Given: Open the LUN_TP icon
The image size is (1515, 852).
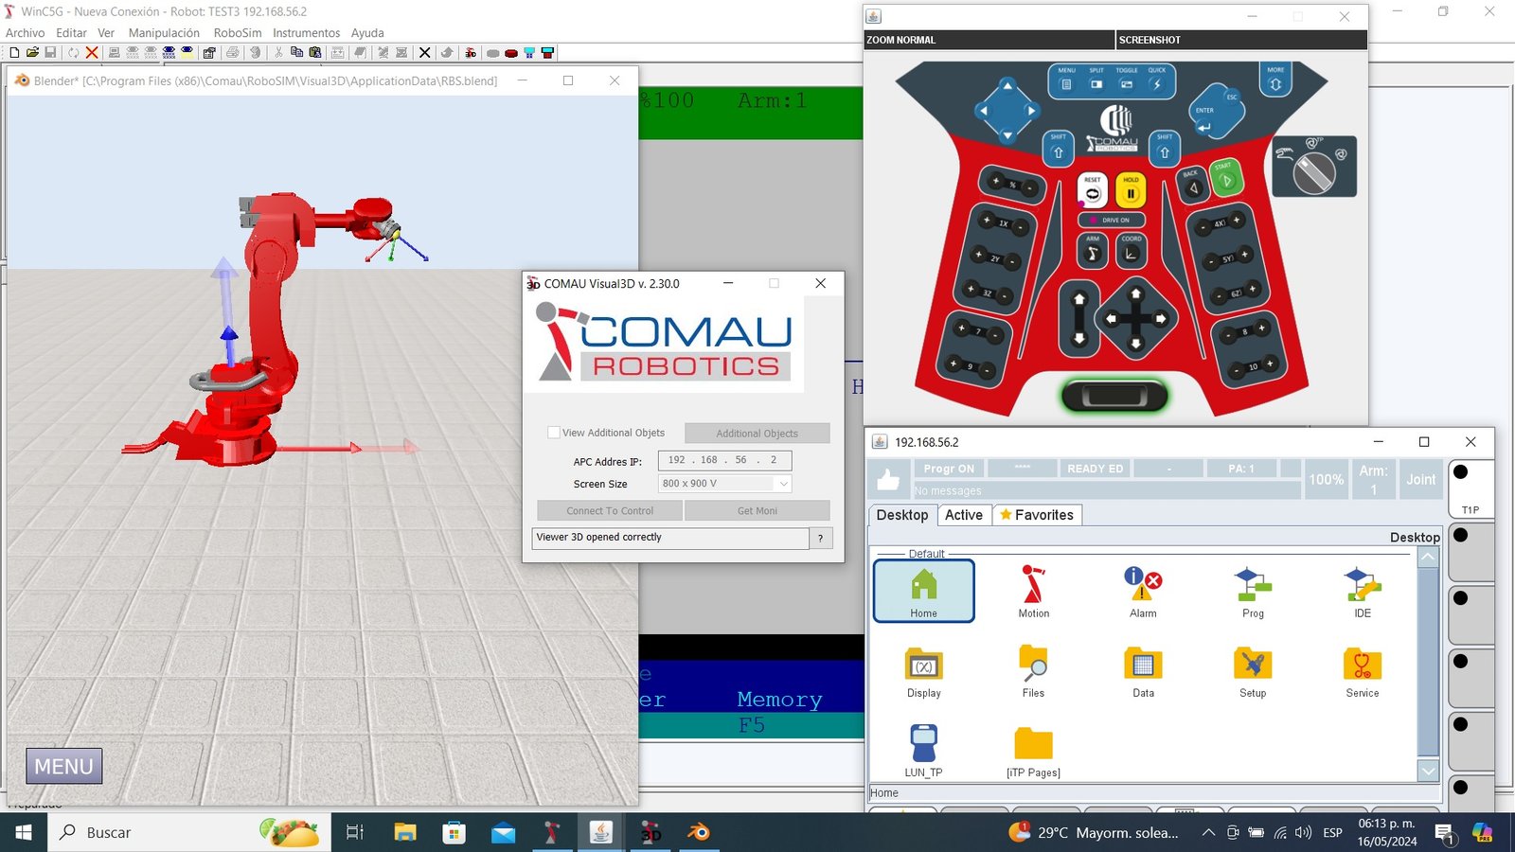Looking at the screenshot, I should coord(923,751).
